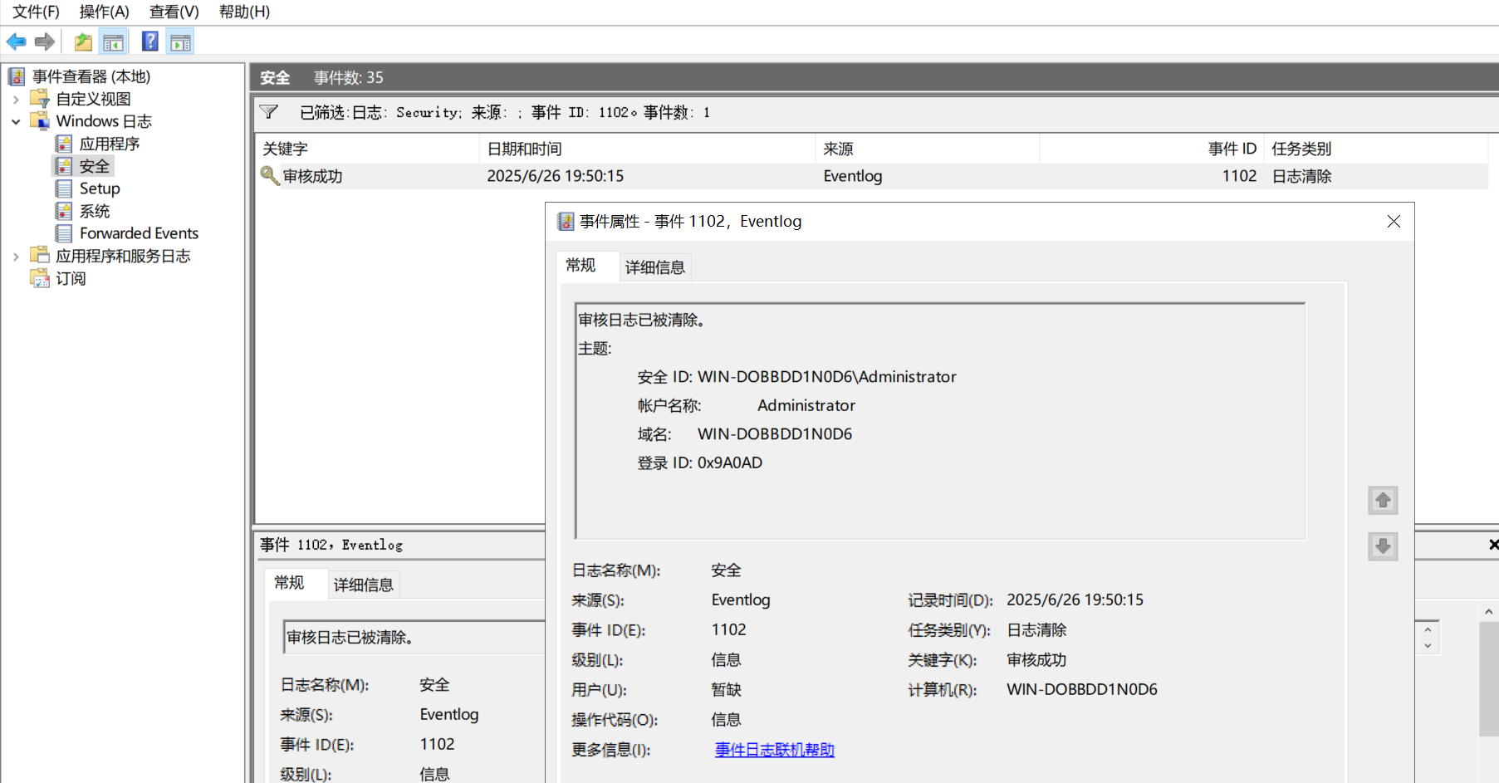Click the filter funnel icon above event list
This screenshot has width=1499, height=783.
(x=268, y=112)
